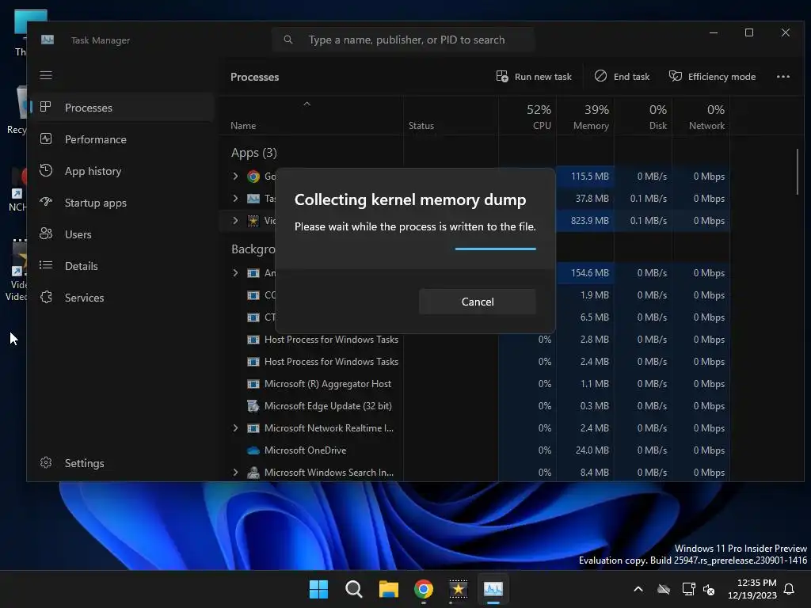
Task: Expand first background process row (154.6 MB)
Action: coord(235,272)
